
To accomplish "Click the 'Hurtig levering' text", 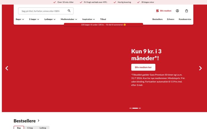I will tap(124, 2).
